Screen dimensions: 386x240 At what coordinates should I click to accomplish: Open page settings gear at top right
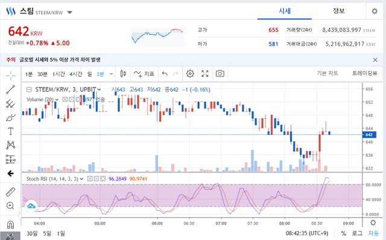[375, 11]
